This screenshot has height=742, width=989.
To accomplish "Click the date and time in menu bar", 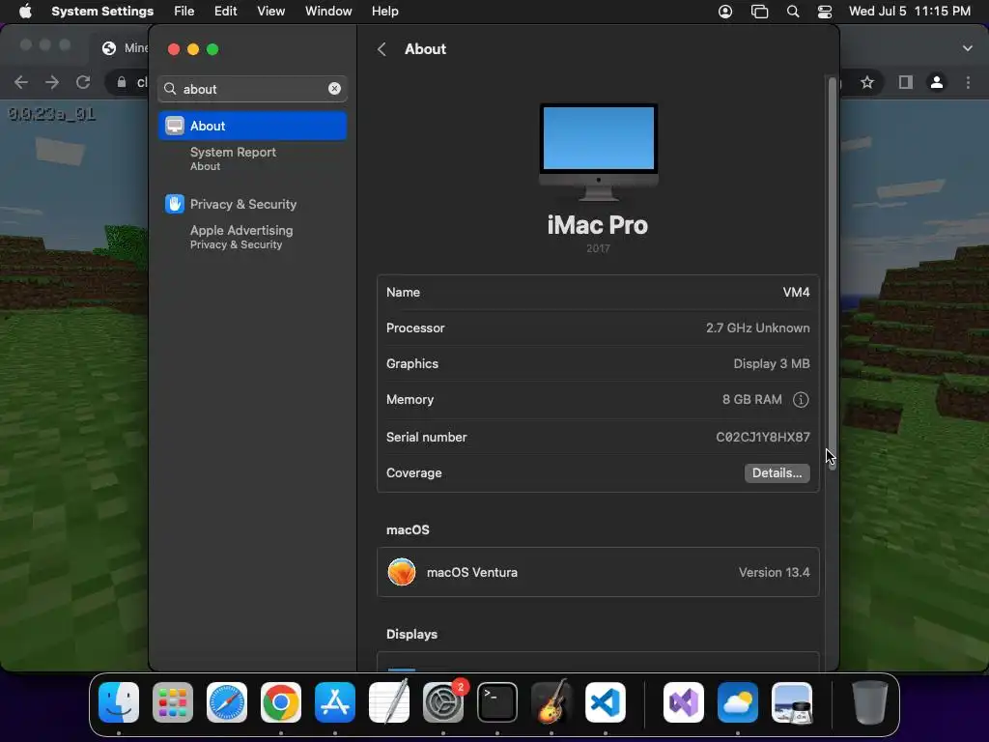I will [910, 12].
